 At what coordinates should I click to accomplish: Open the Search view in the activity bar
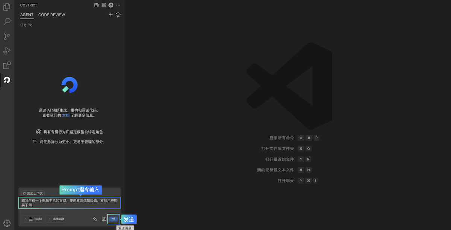[7, 21]
